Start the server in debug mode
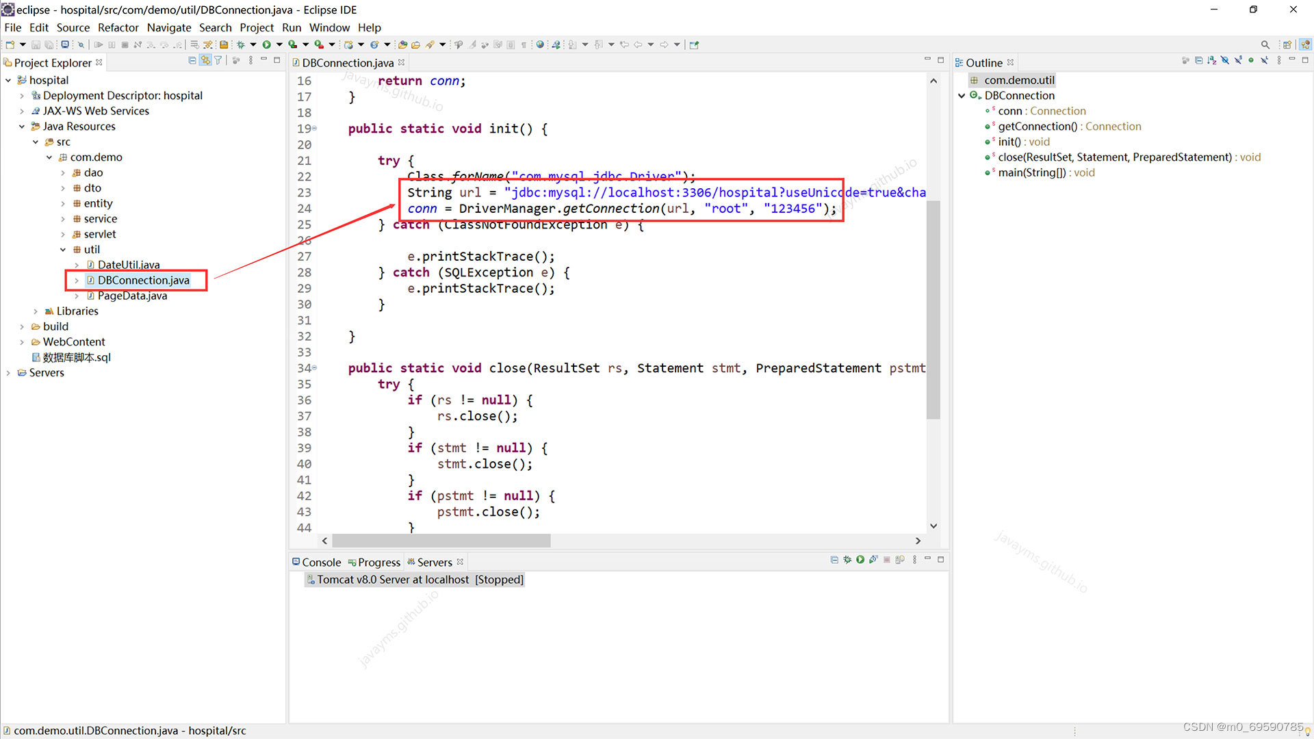Viewport: 1314px width, 739px height. click(847, 560)
